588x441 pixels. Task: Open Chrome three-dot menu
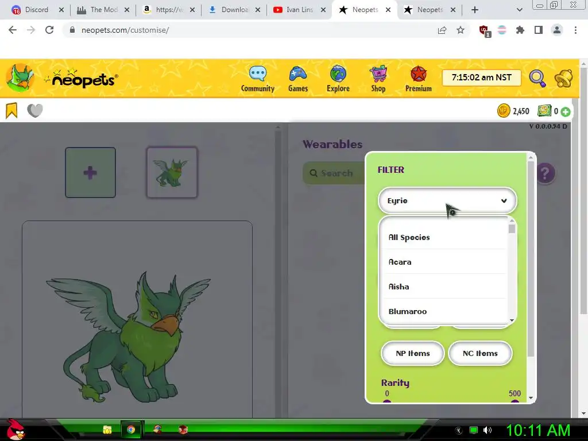[x=575, y=30]
